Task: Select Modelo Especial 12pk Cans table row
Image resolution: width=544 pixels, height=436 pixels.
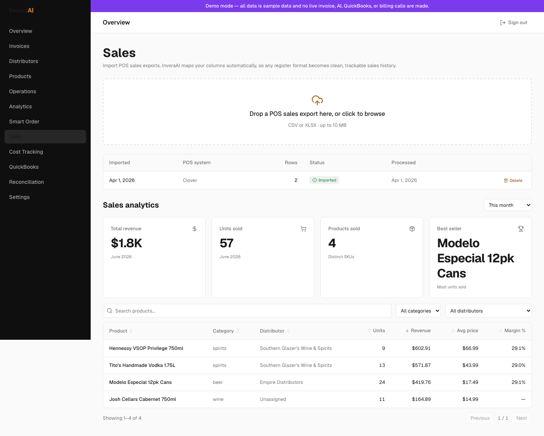Action: tap(317, 382)
